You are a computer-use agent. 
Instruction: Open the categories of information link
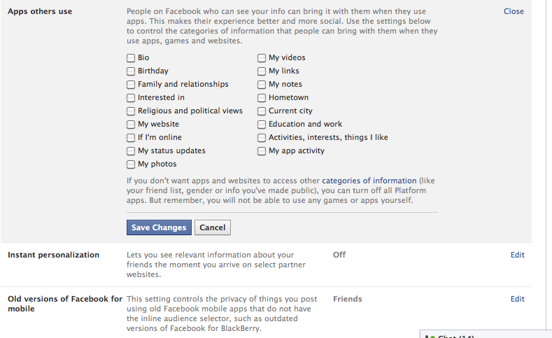(x=369, y=181)
